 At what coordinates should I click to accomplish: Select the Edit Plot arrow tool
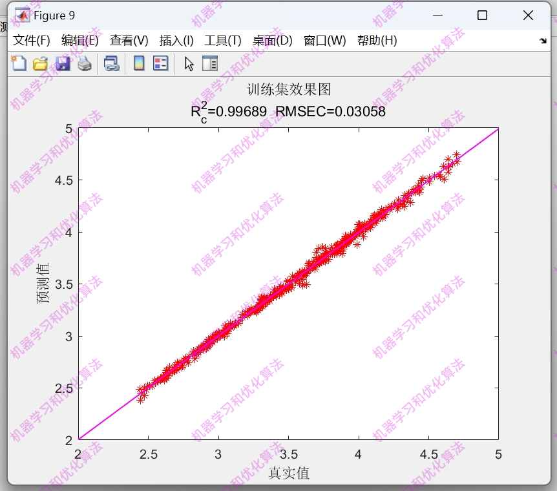coord(189,64)
